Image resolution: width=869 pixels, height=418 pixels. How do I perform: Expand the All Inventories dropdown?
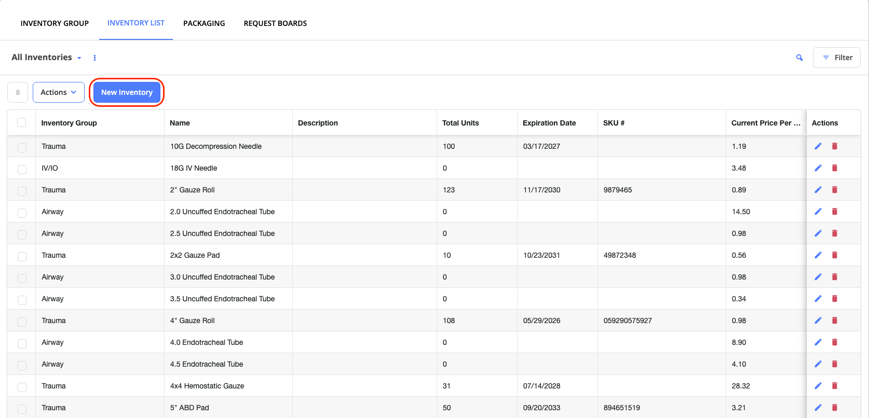tap(47, 58)
